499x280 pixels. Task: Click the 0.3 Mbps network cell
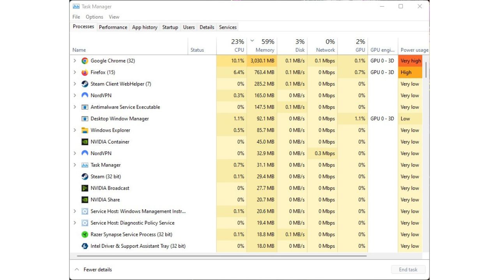(322, 153)
